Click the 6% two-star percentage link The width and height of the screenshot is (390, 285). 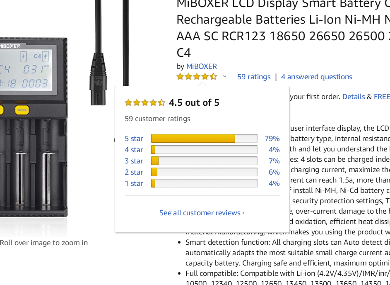pyautogui.click(x=274, y=172)
